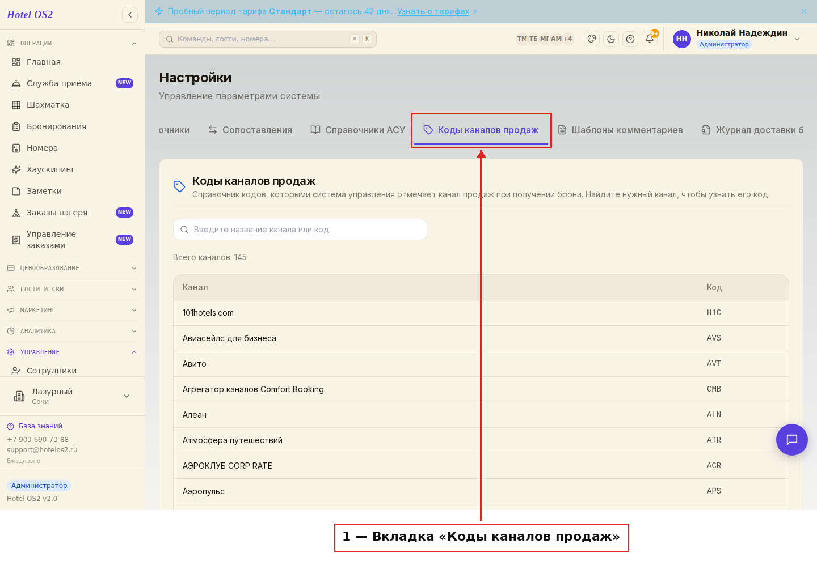817x565 pixels.
Task: Collapse the sidebar with the chevron button
Action: (x=130, y=15)
